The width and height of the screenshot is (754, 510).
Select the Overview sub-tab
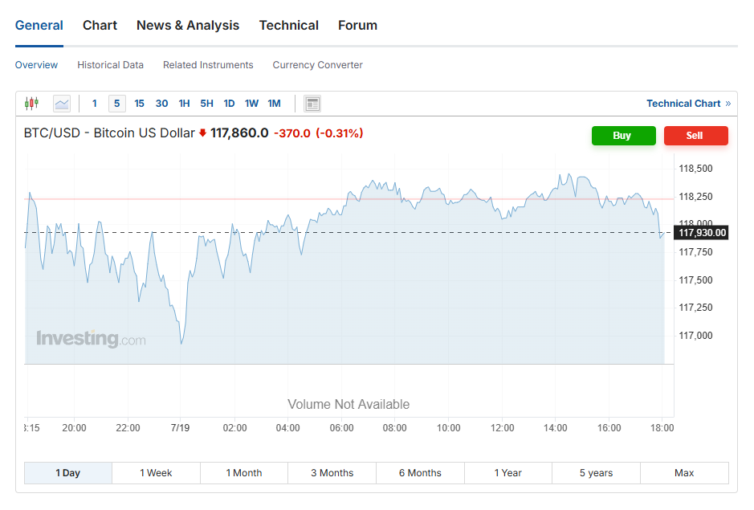(x=37, y=65)
